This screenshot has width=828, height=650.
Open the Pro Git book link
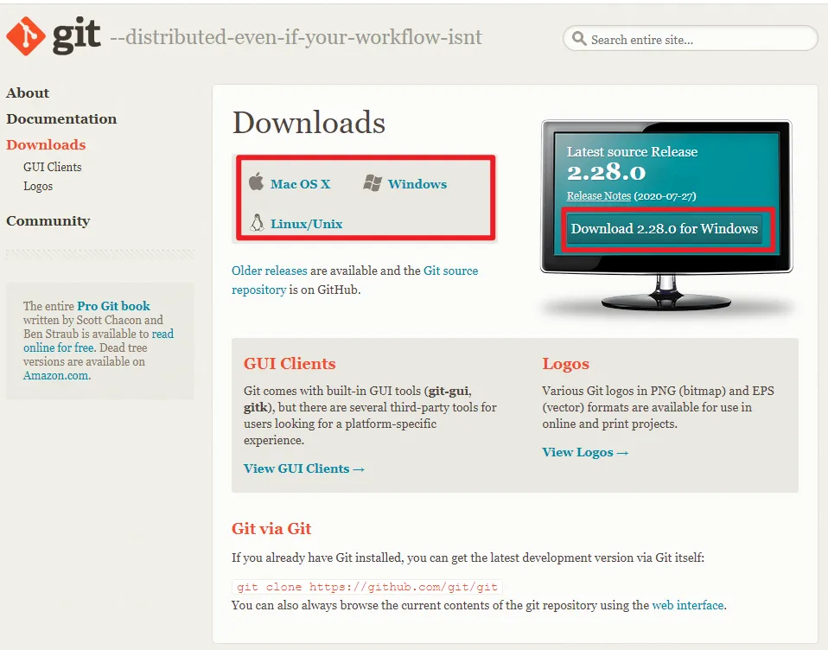coord(113,306)
